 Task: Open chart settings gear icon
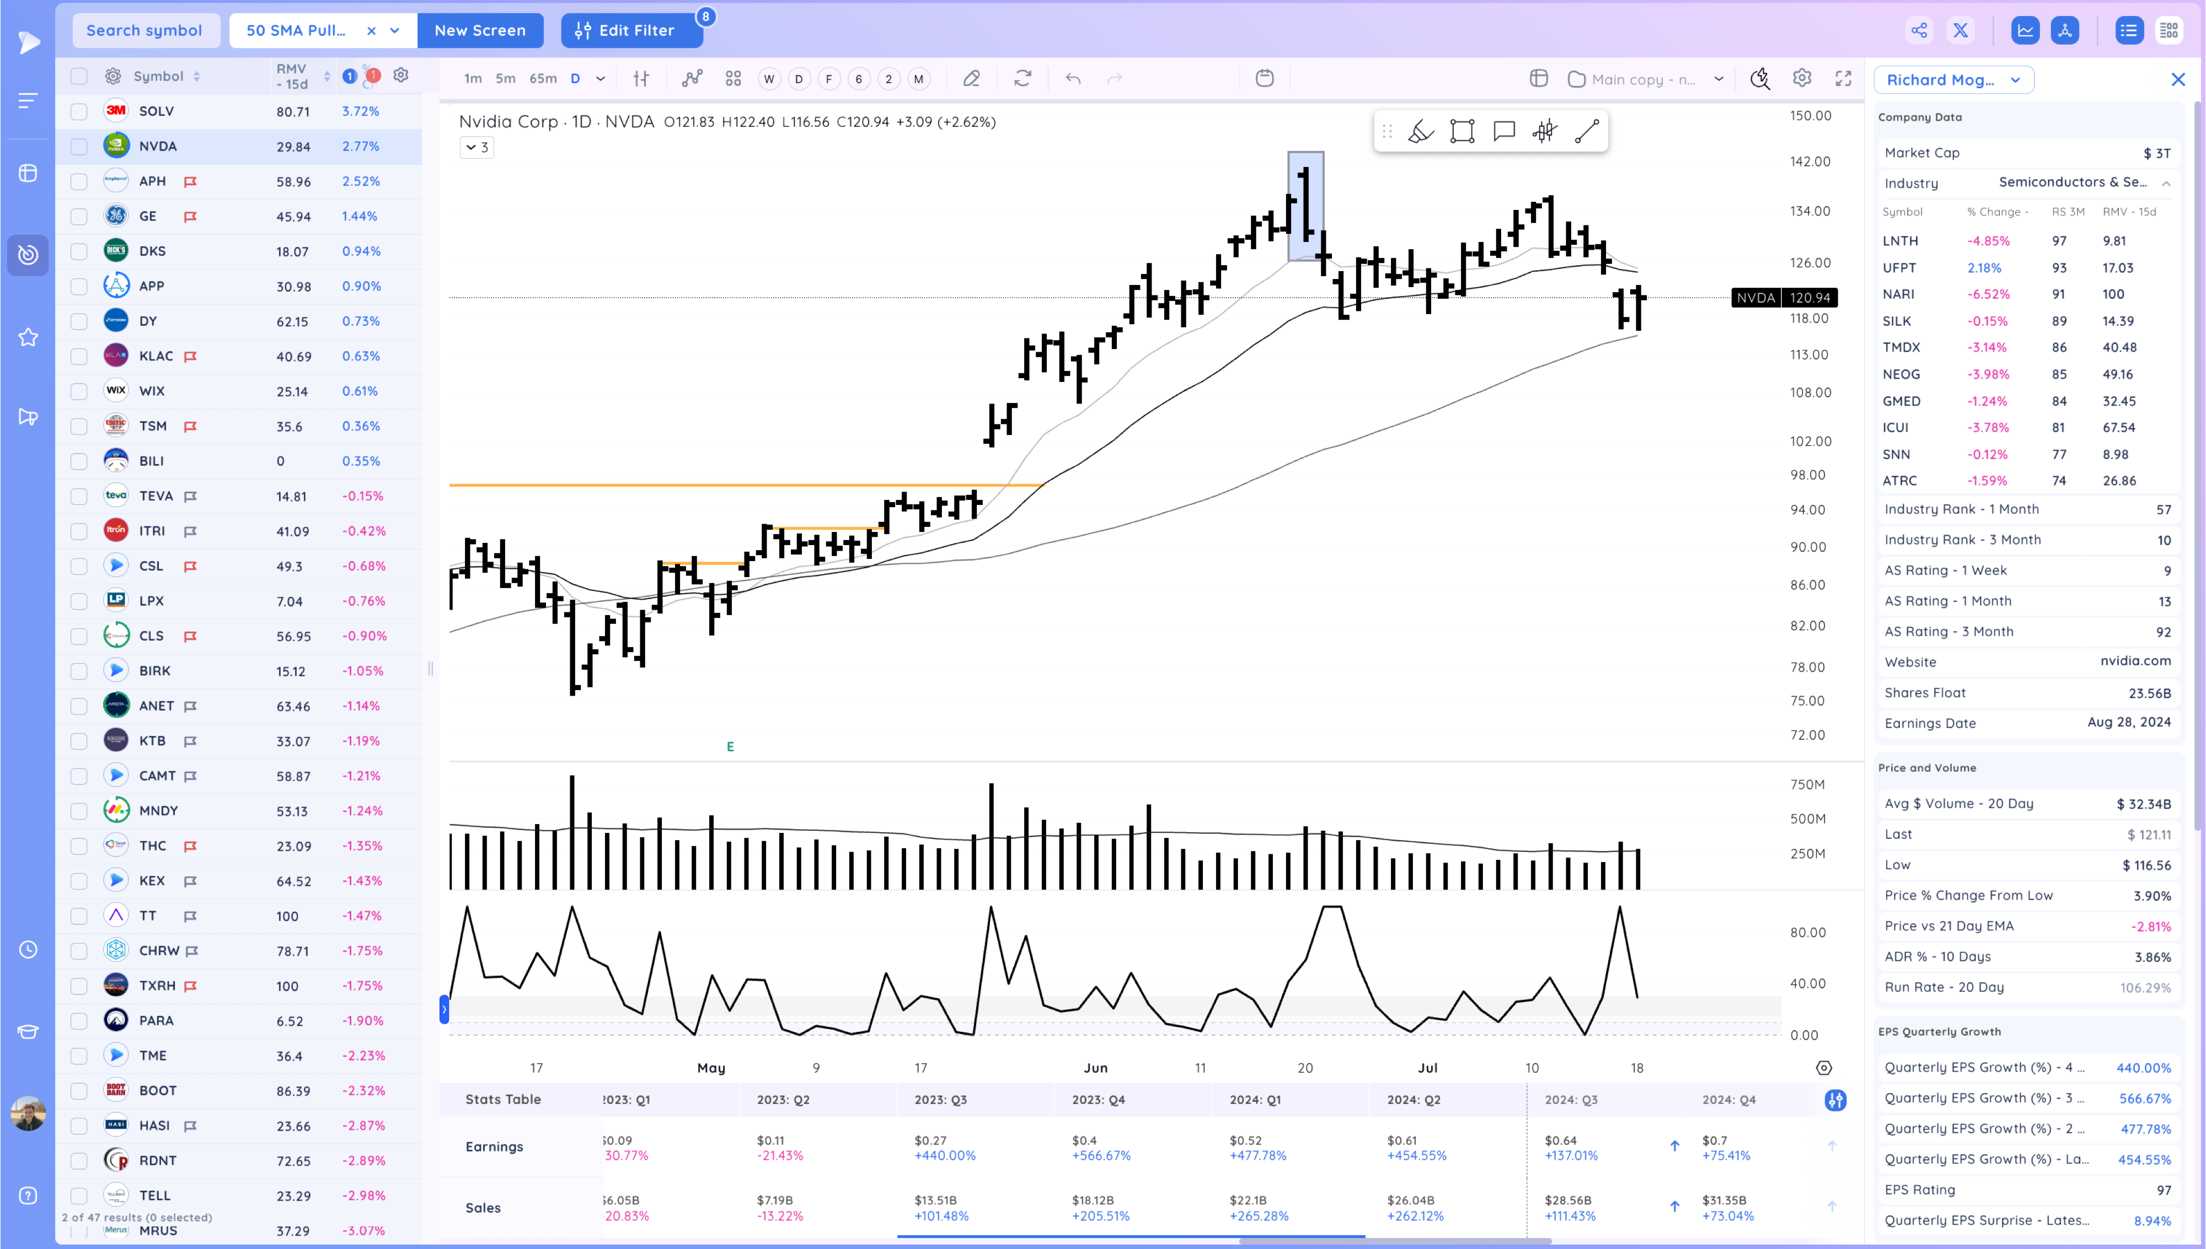point(1802,79)
